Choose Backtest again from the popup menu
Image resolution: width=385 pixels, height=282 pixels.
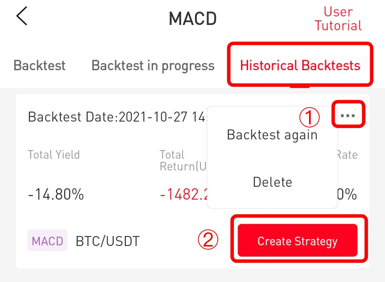(x=272, y=135)
